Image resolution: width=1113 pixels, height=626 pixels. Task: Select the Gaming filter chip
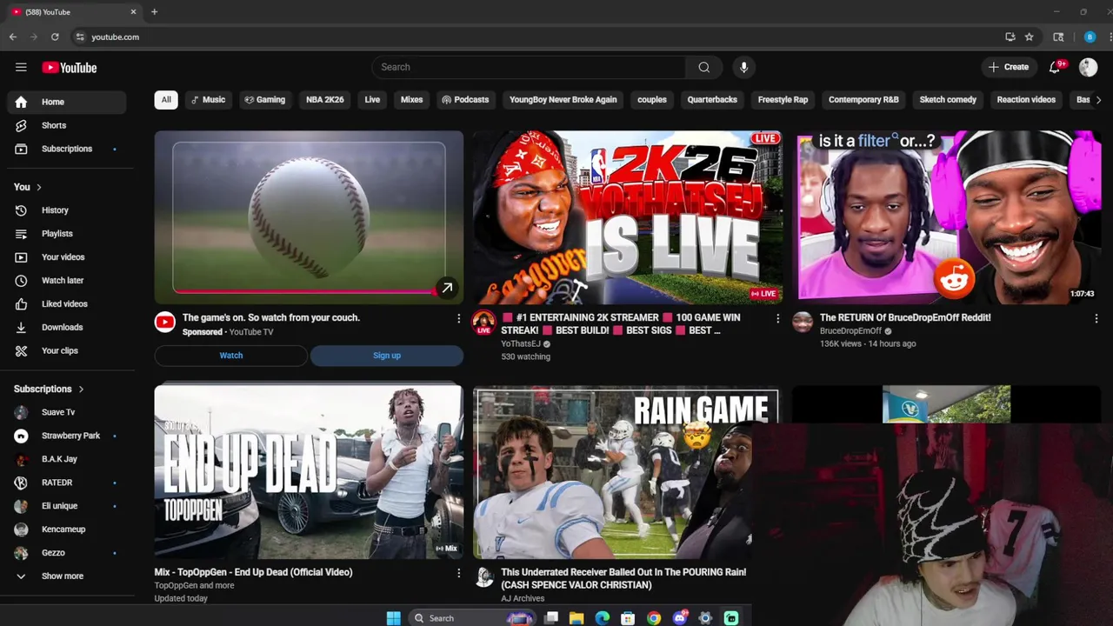265,100
